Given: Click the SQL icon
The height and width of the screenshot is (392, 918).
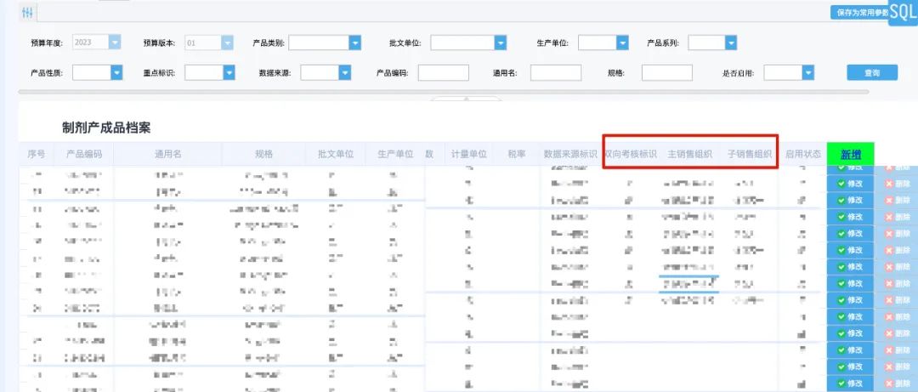Looking at the screenshot, I should (903, 12).
